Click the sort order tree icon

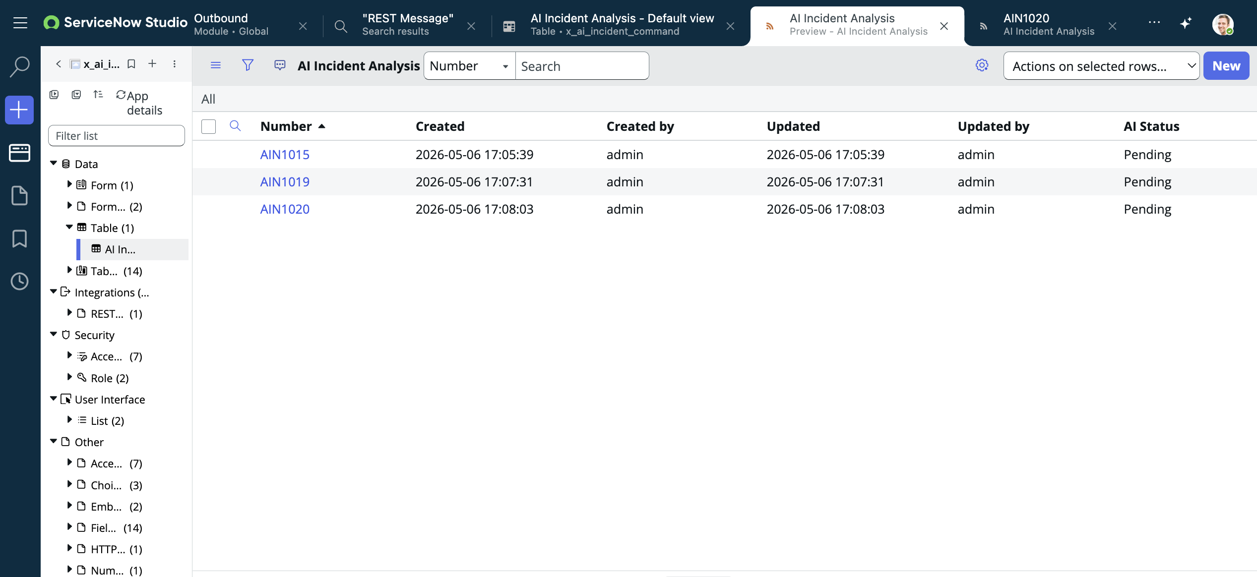tap(98, 94)
